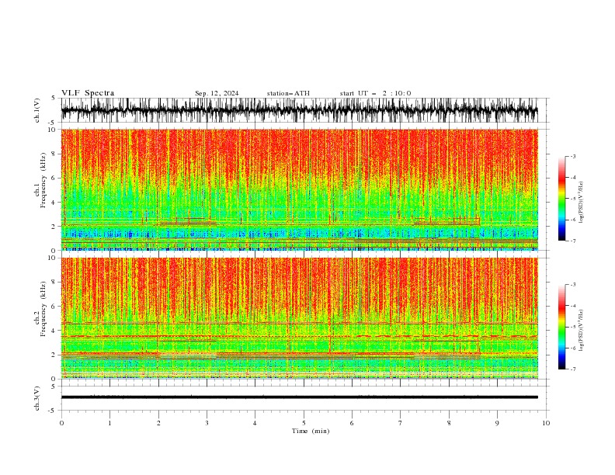Click the time axis tick label "6"

[x=352, y=423]
